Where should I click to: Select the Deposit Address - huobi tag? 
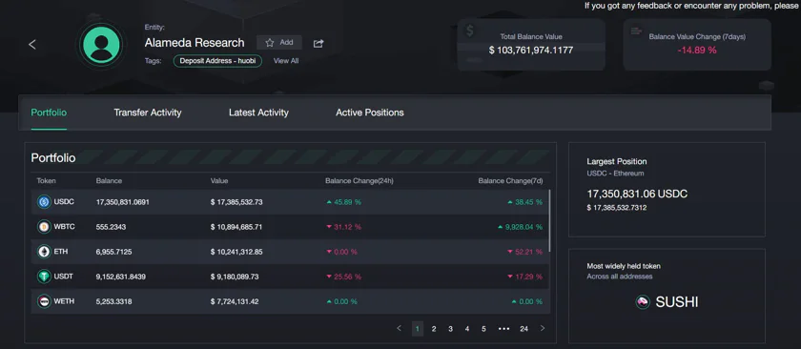click(217, 61)
